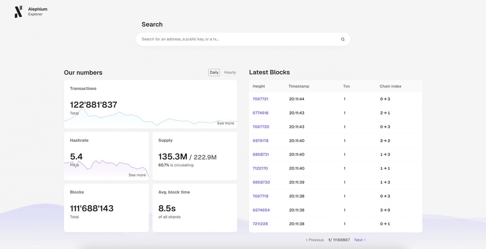This screenshot has width=486, height=249.
Task: Click chain index 2 → 2
Action: pos(385,141)
